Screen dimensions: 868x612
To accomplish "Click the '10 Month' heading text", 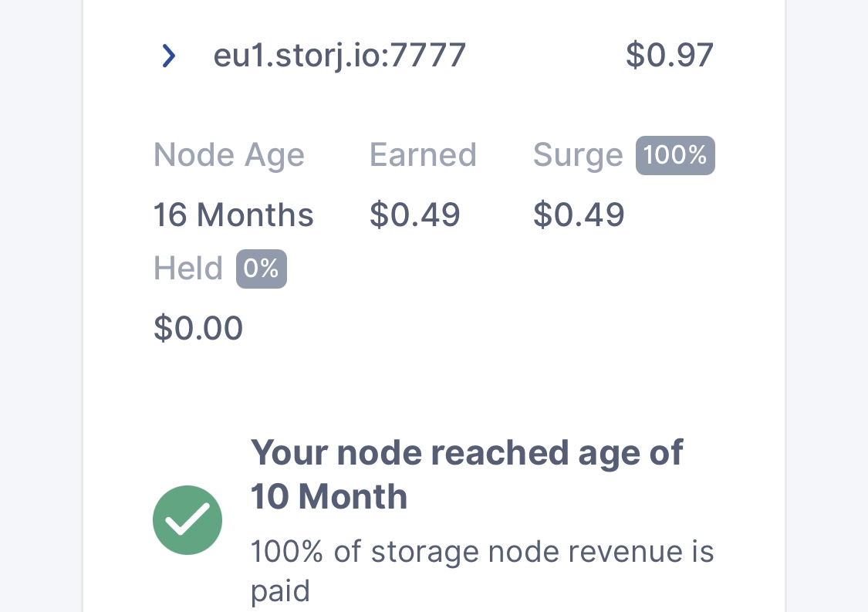I will tap(329, 496).
